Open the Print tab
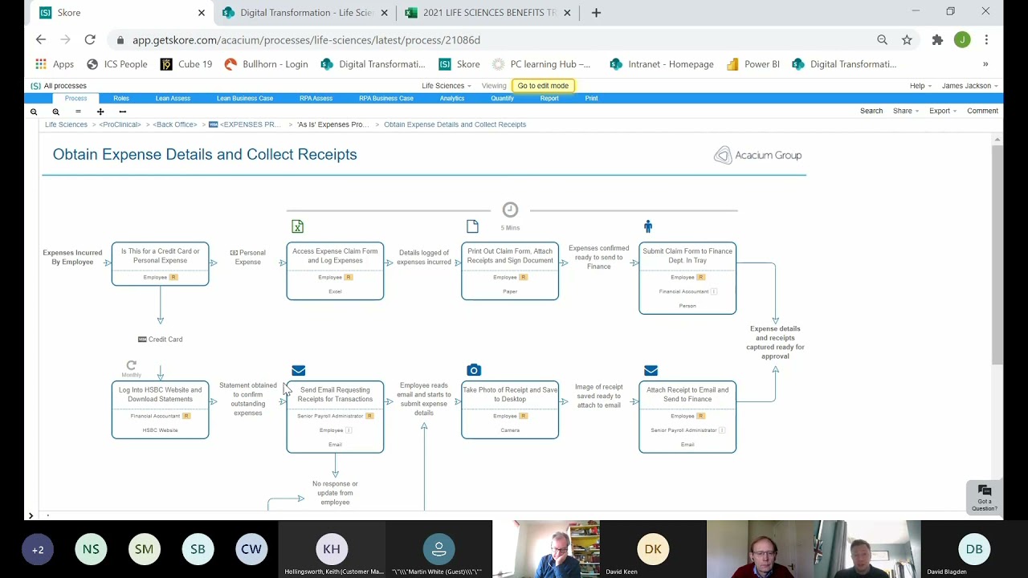 [x=591, y=99]
